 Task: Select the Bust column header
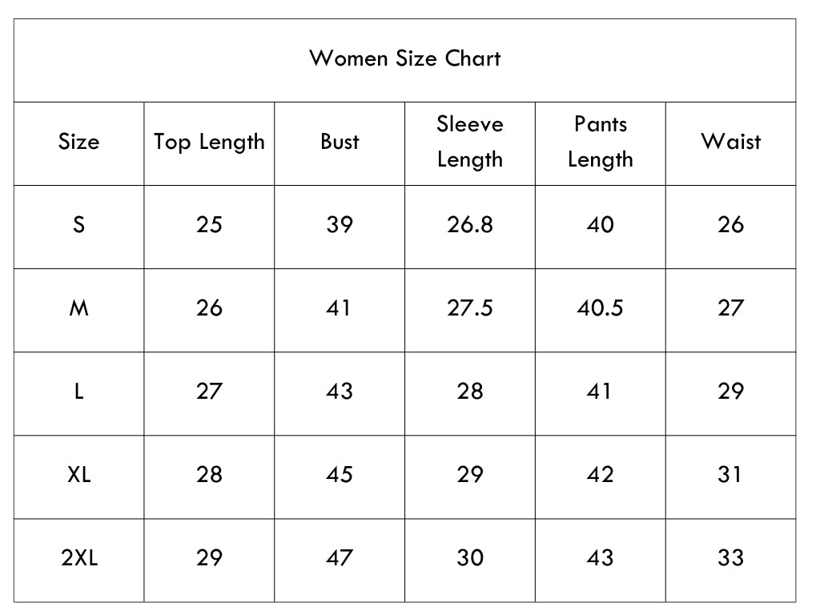pyautogui.click(x=340, y=142)
